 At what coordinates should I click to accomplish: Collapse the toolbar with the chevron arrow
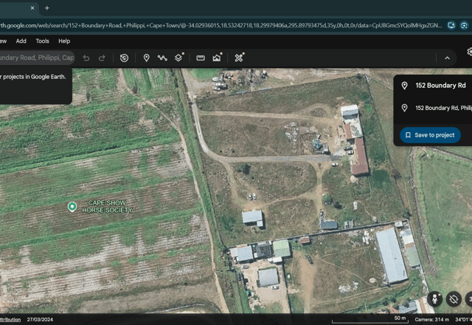point(448,58)
